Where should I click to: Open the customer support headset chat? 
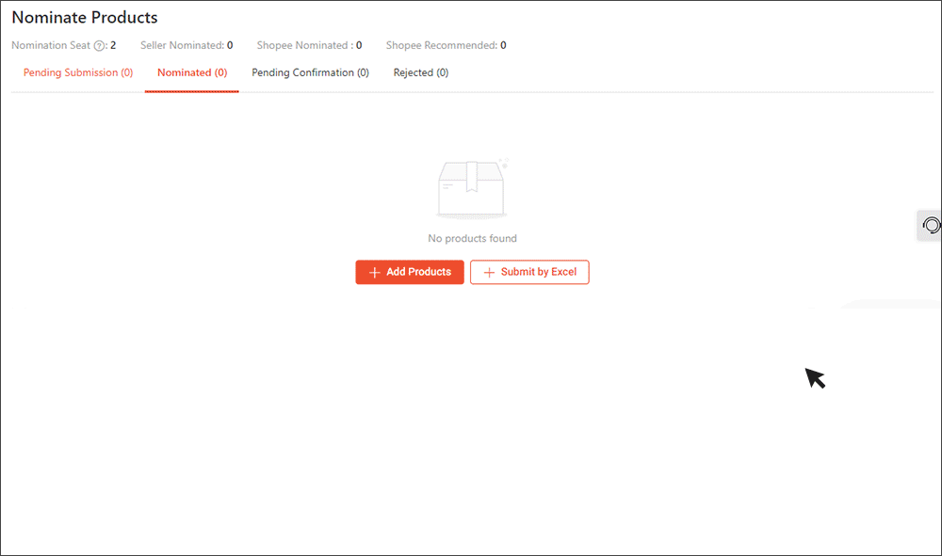point(931,226)
